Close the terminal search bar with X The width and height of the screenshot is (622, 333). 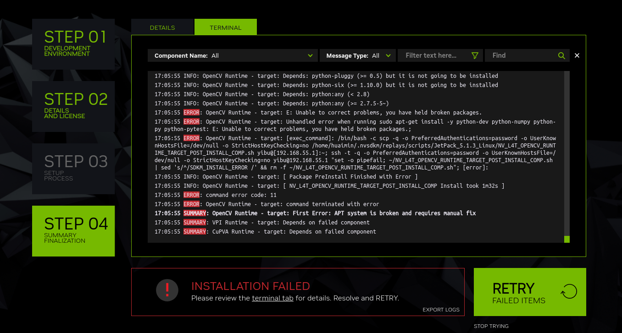coord(577,55)
